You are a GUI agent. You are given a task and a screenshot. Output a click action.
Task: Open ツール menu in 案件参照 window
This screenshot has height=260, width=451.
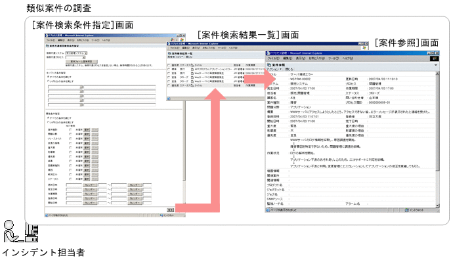(333, 58)
